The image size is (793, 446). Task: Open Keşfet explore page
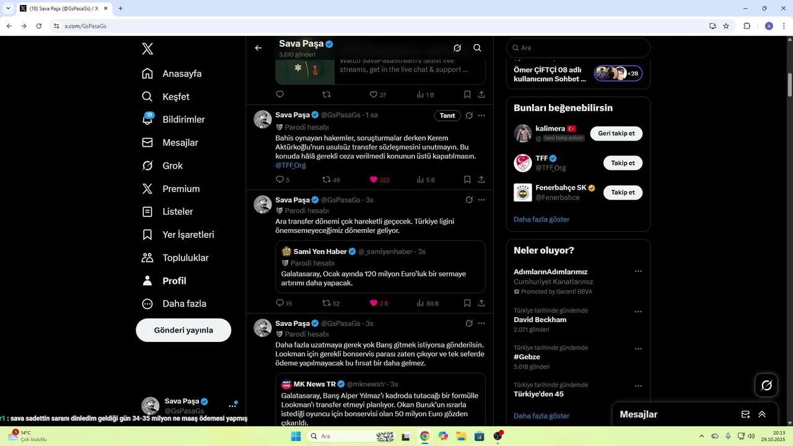(x=165, y=97)
